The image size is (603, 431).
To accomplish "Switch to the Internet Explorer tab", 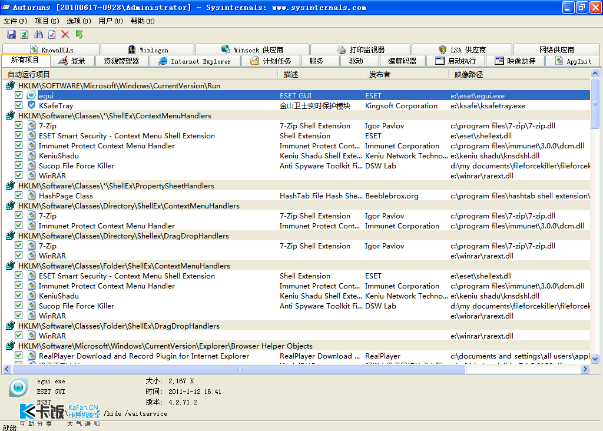I will pos(195,61).
